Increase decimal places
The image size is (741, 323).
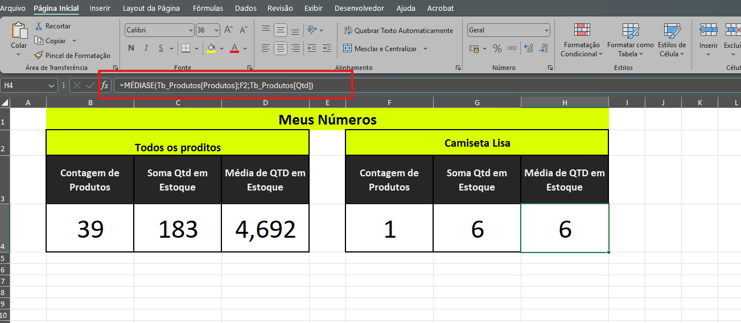[x=528, y=48]
